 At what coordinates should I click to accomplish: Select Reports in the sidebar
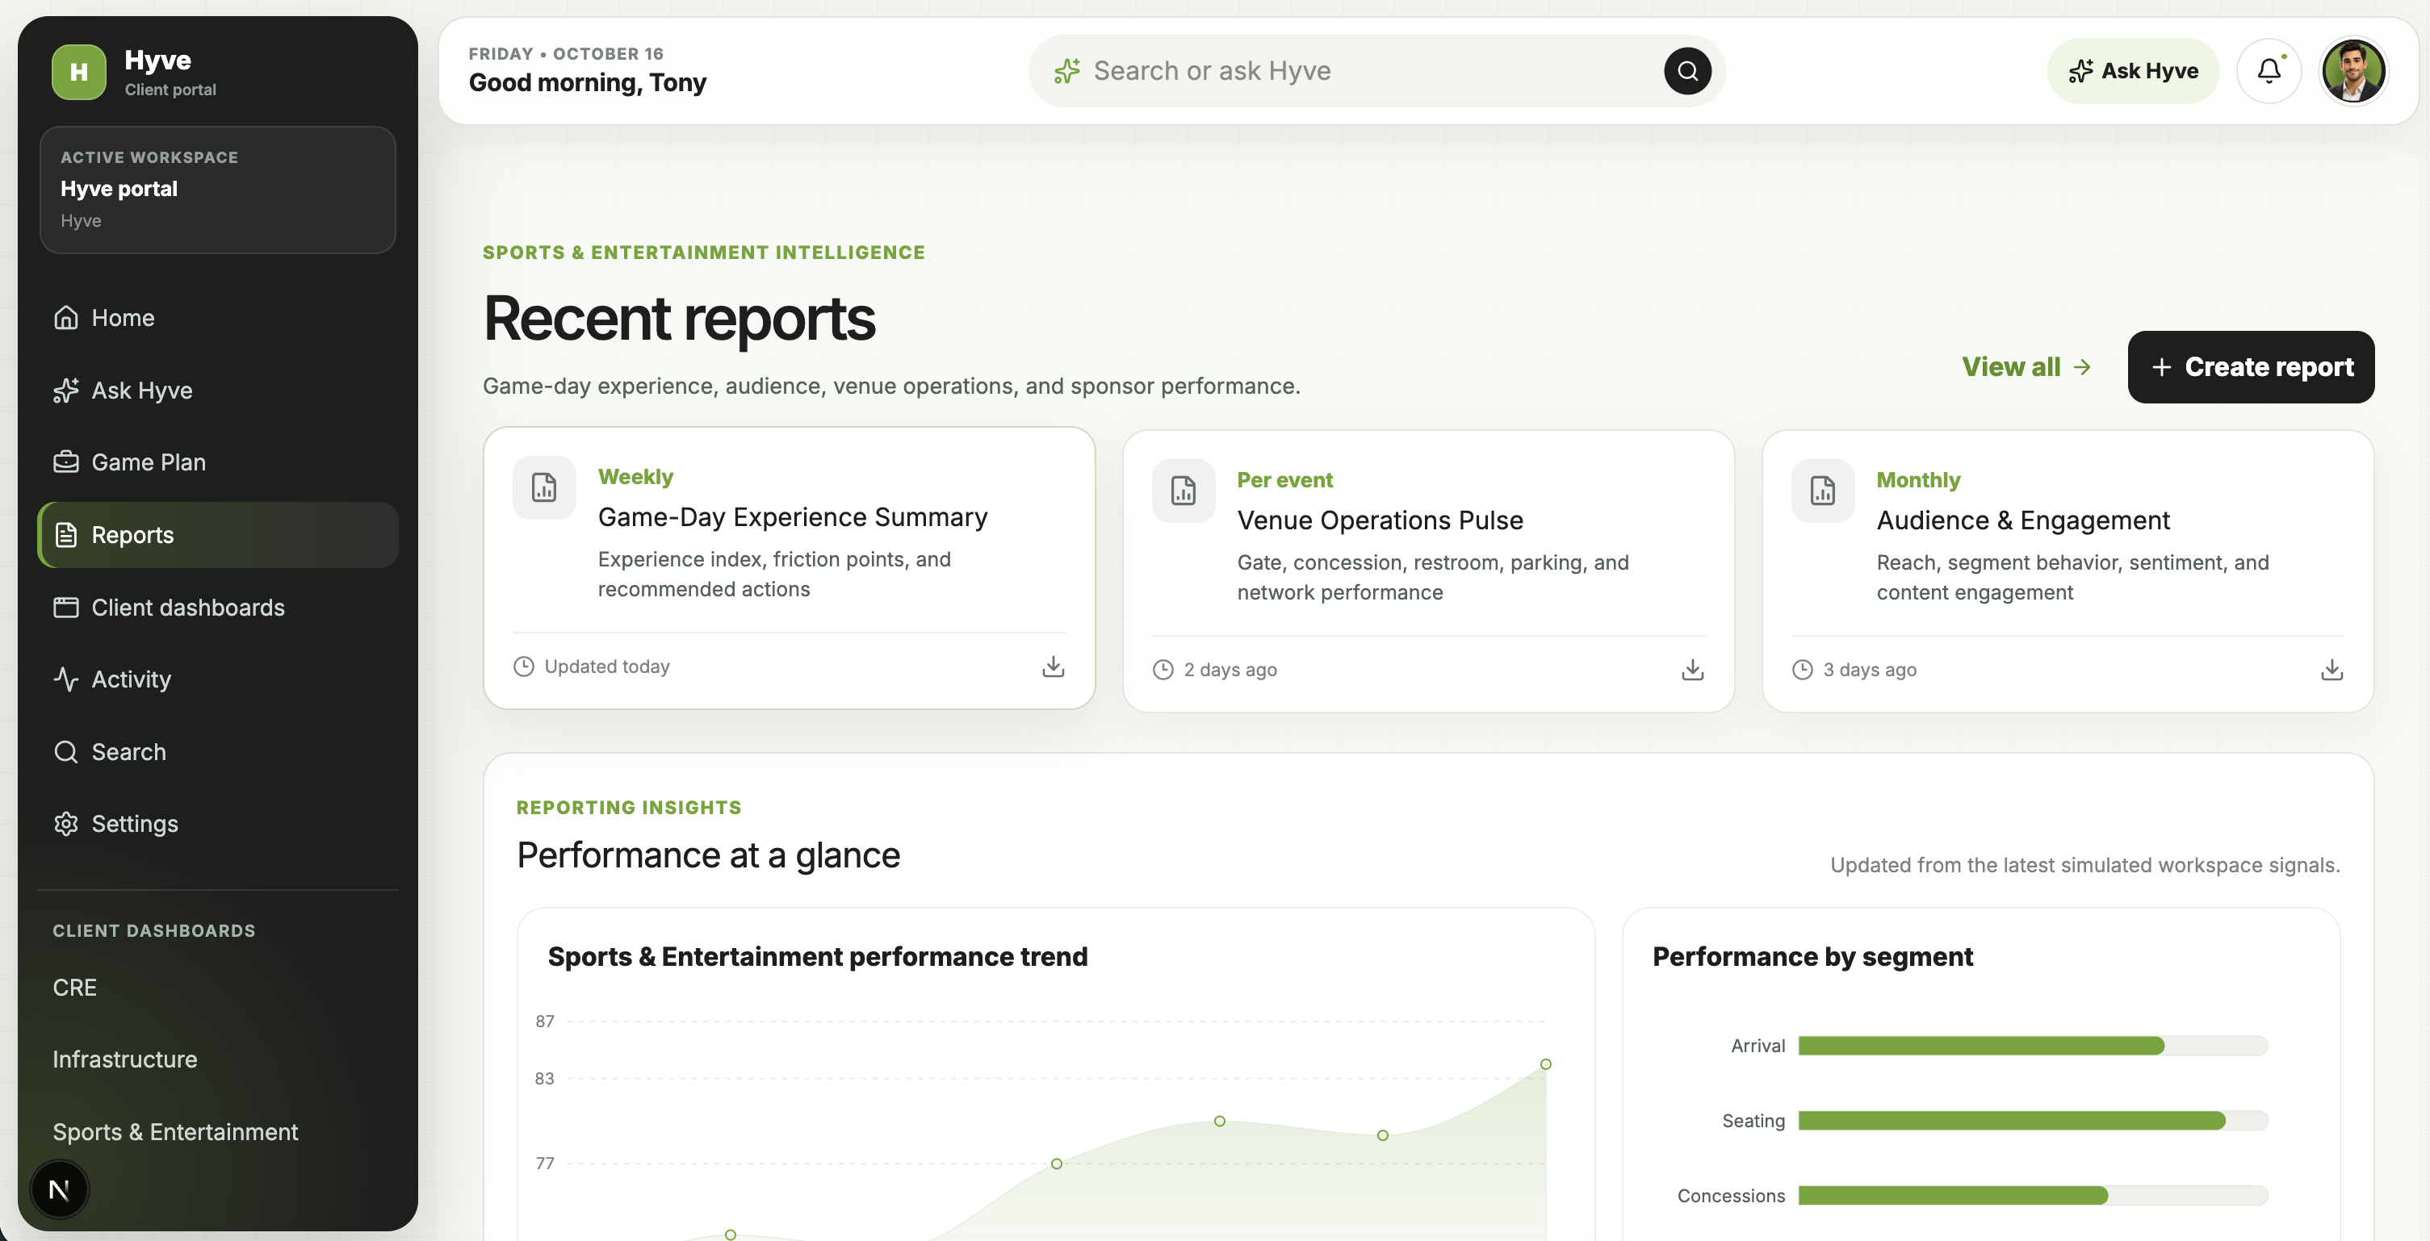pyautogui.click(x=218, y=535)
